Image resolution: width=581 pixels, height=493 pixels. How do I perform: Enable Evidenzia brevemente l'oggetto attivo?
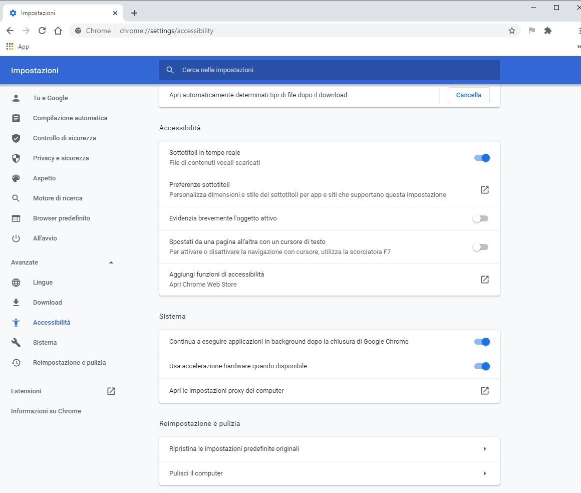point(480,218)
